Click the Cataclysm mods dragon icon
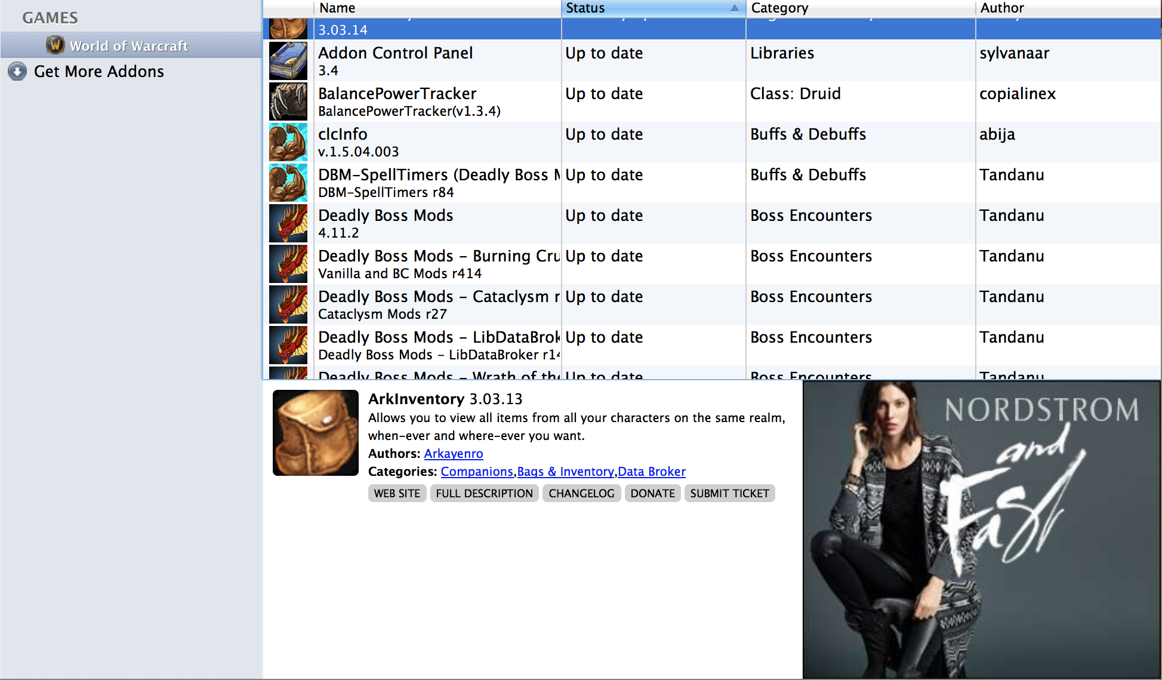 click(x=288, y=304)
